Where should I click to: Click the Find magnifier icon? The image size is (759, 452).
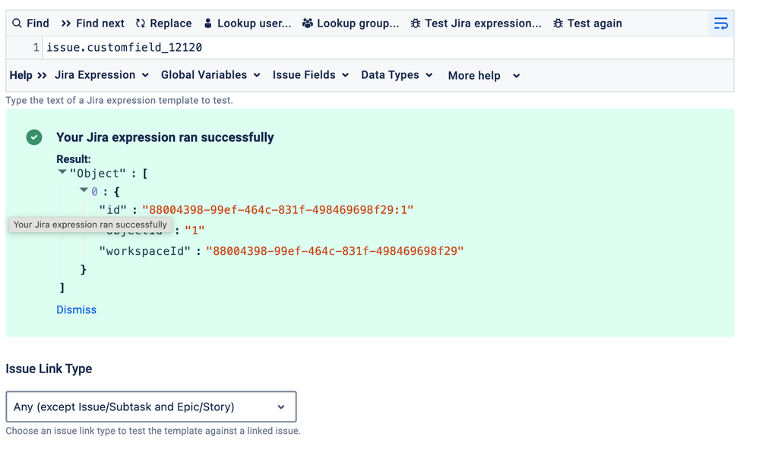point(17,24)
